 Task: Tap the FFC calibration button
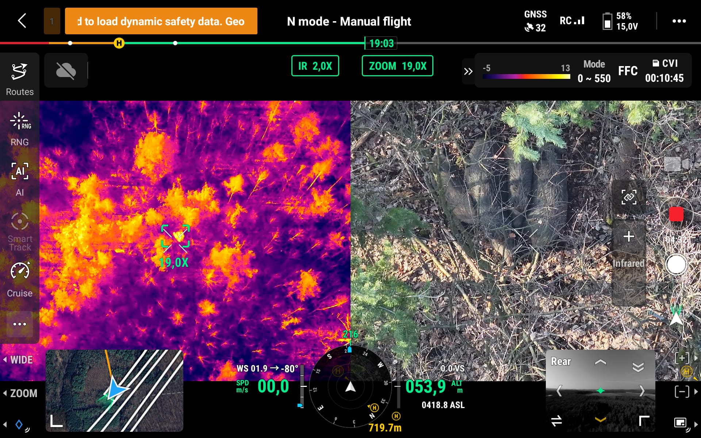628,71
